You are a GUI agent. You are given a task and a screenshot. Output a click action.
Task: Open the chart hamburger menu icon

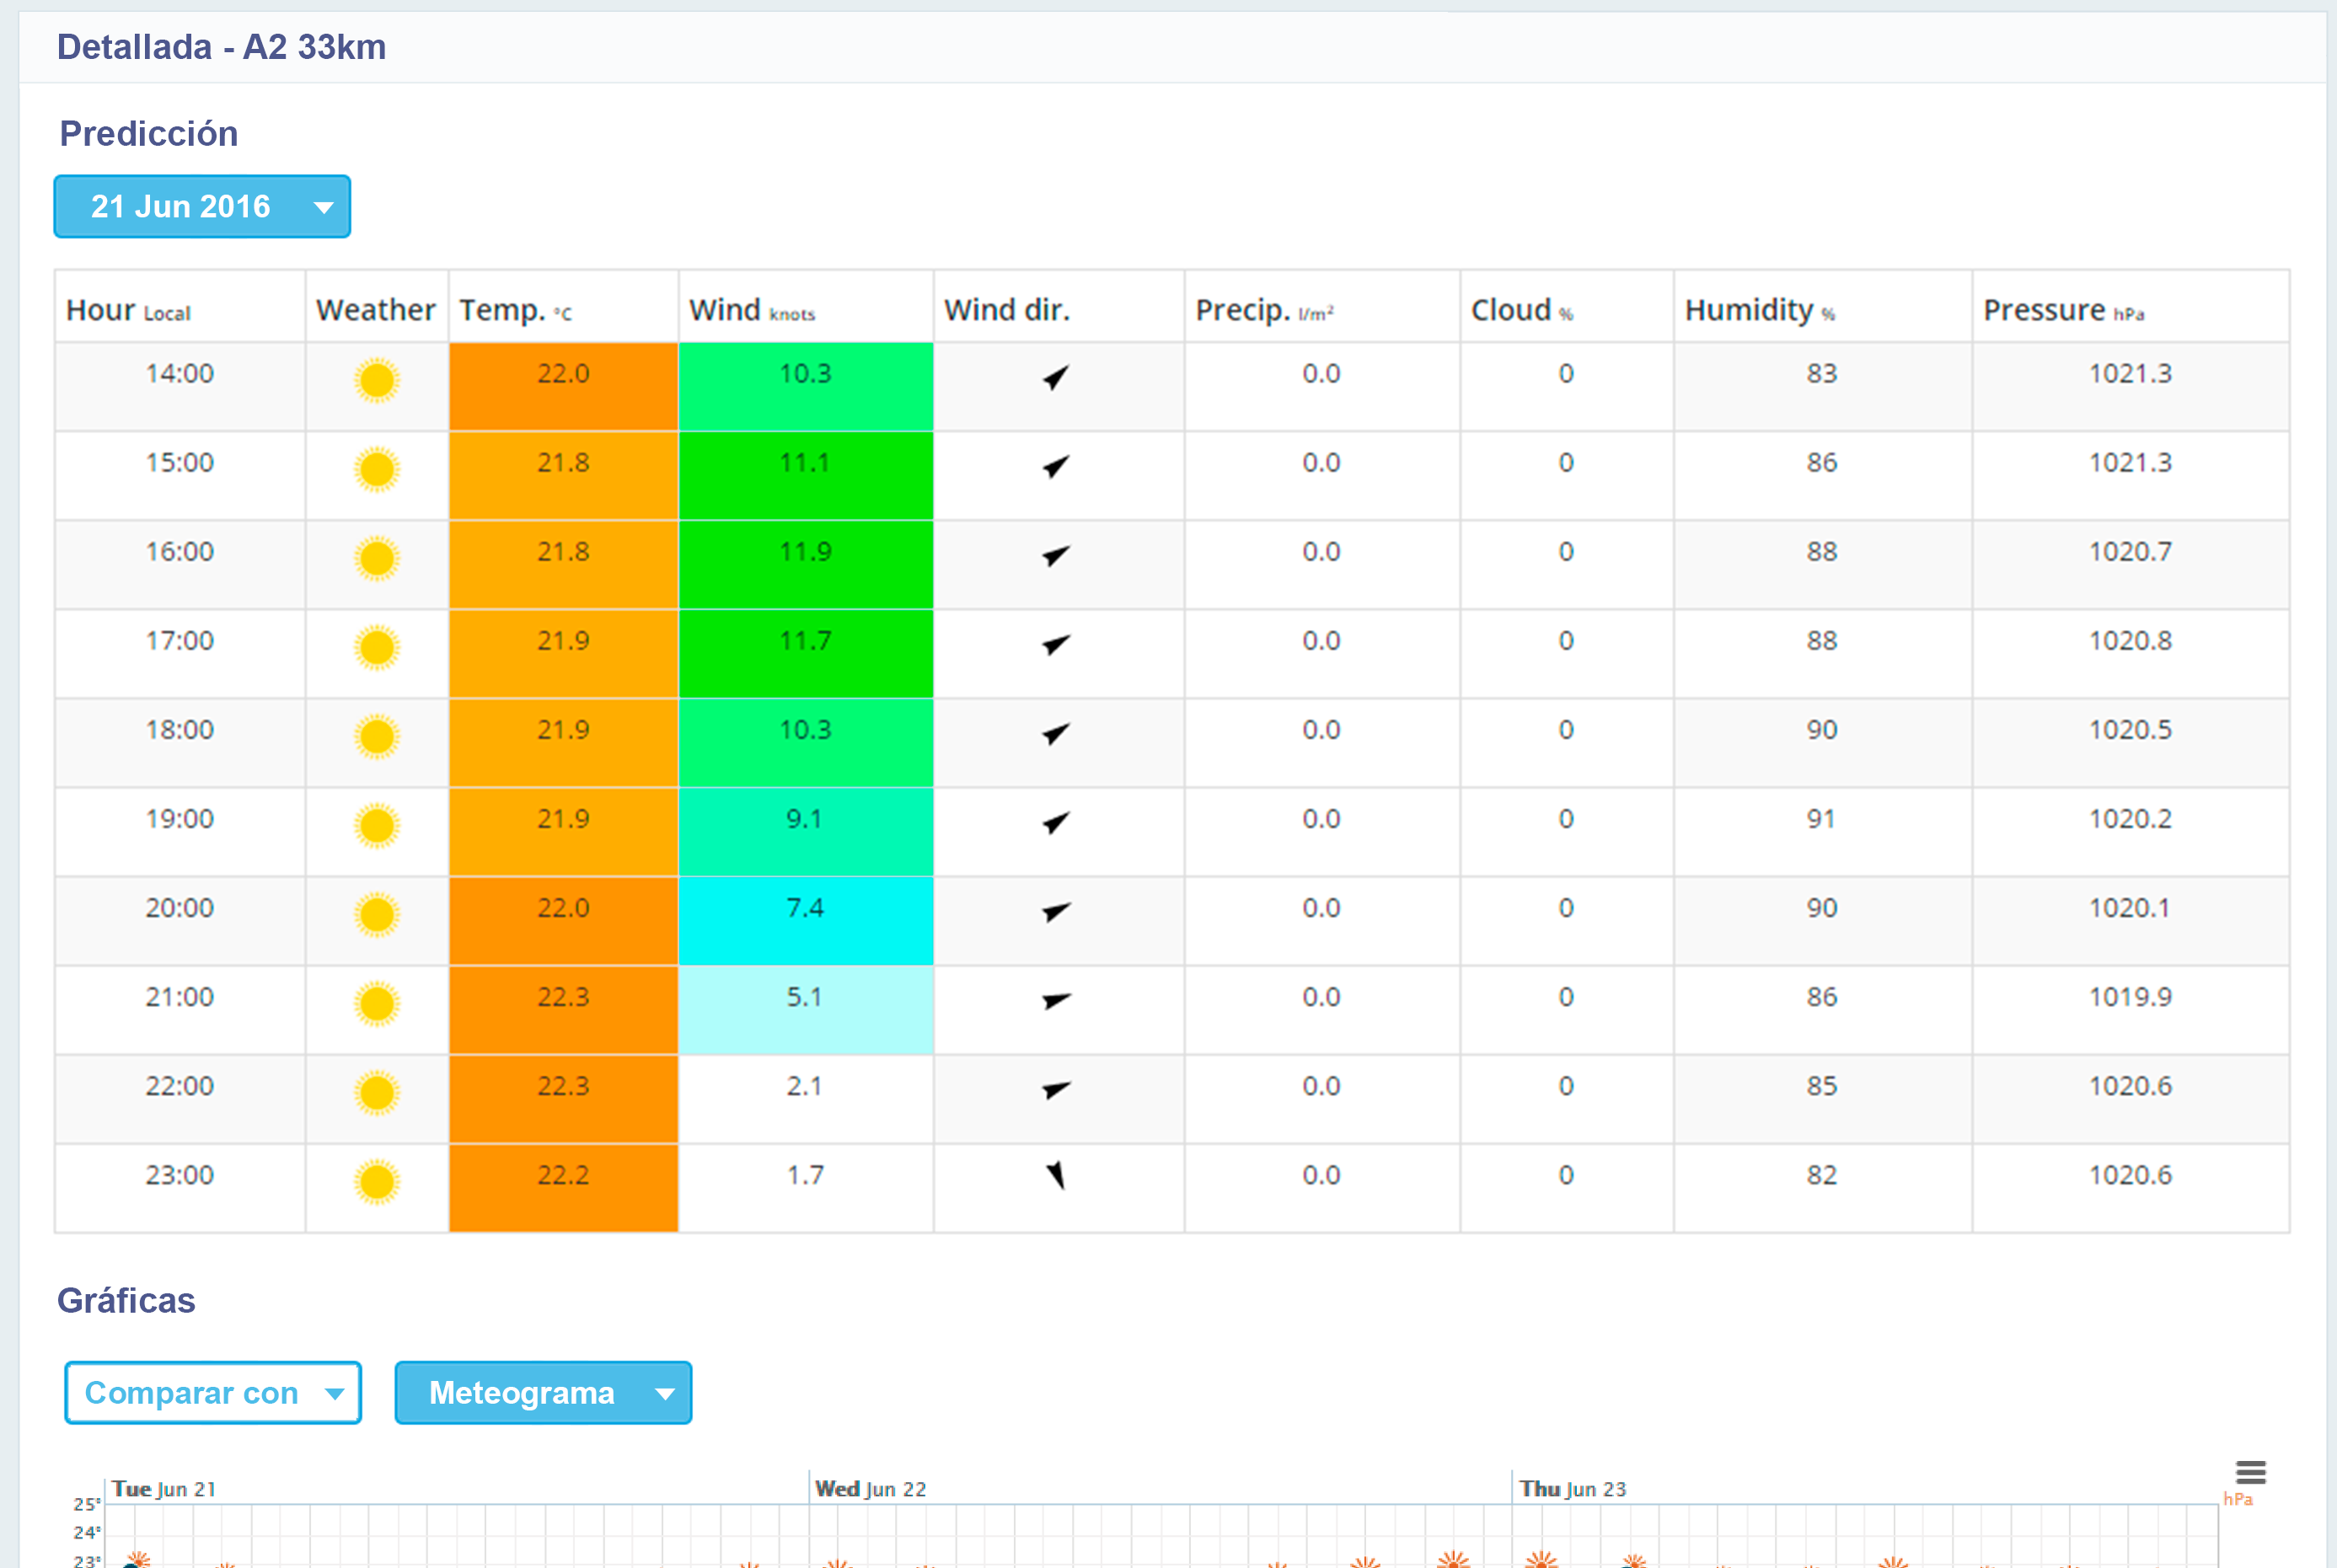point(2250,1472)
